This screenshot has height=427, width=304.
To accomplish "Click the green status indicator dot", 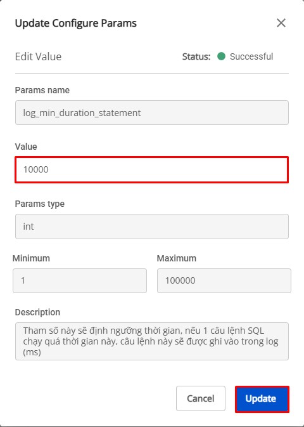I will [x=221, y=56].
